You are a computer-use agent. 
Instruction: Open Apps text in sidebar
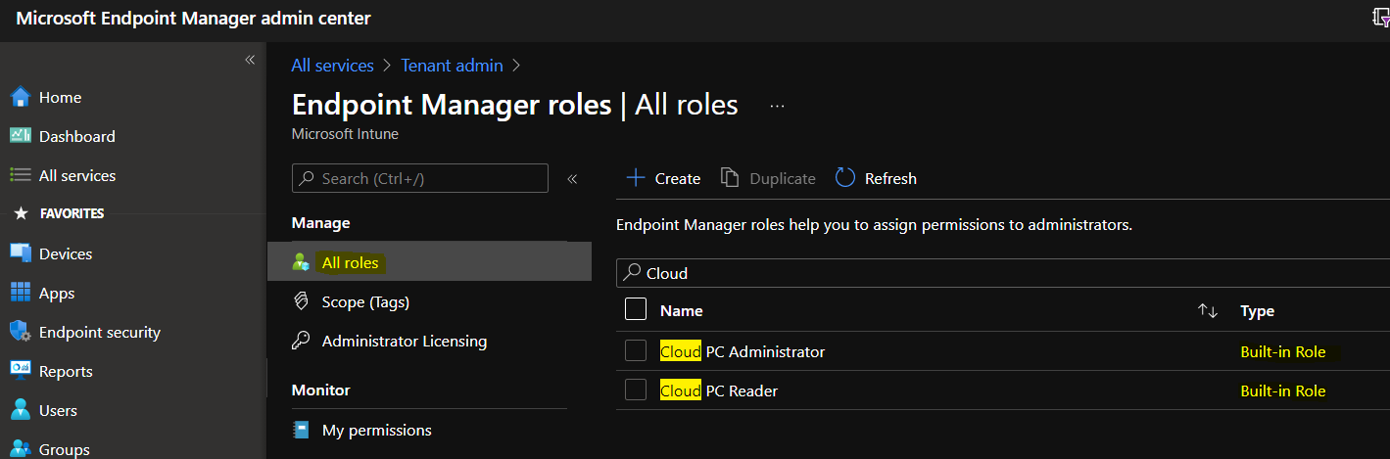pos(57,294)
